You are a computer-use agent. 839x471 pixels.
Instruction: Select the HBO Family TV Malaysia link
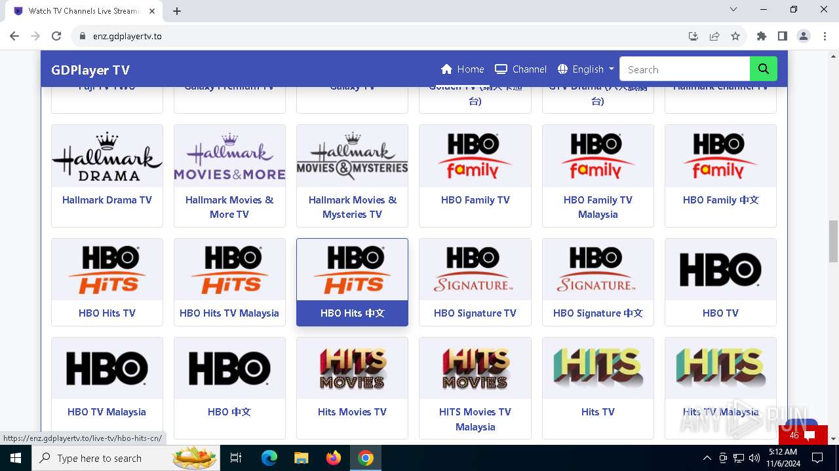(x=598, y=207)
